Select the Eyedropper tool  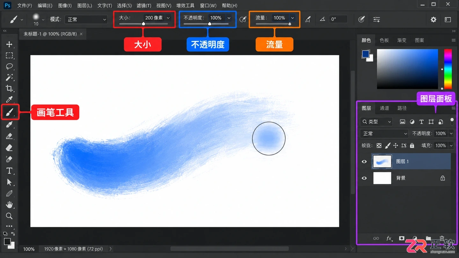pos(9,100)
